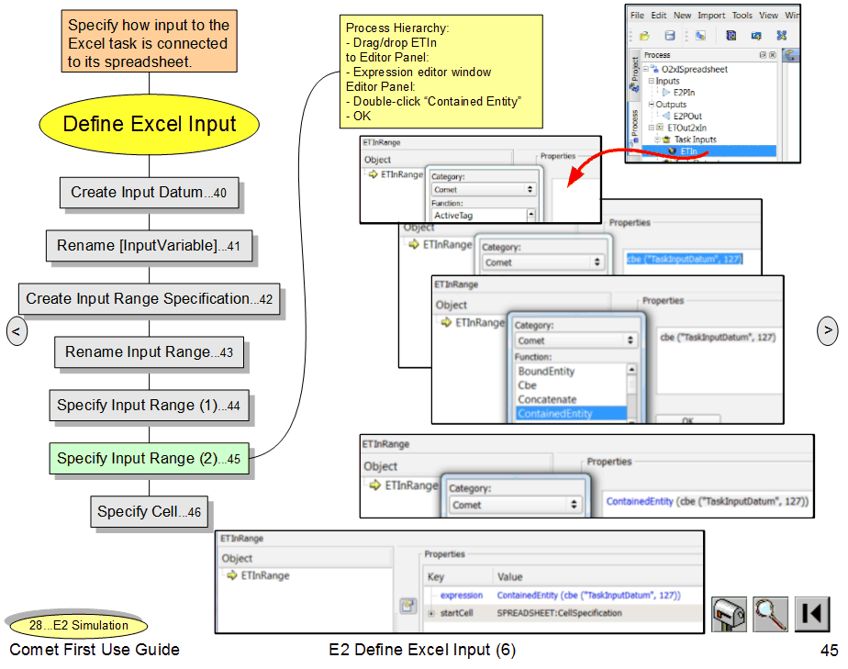Open the Create Input Datum...40 step
The height and width of the screenshot is (669, 848).
tap(149, 193)
